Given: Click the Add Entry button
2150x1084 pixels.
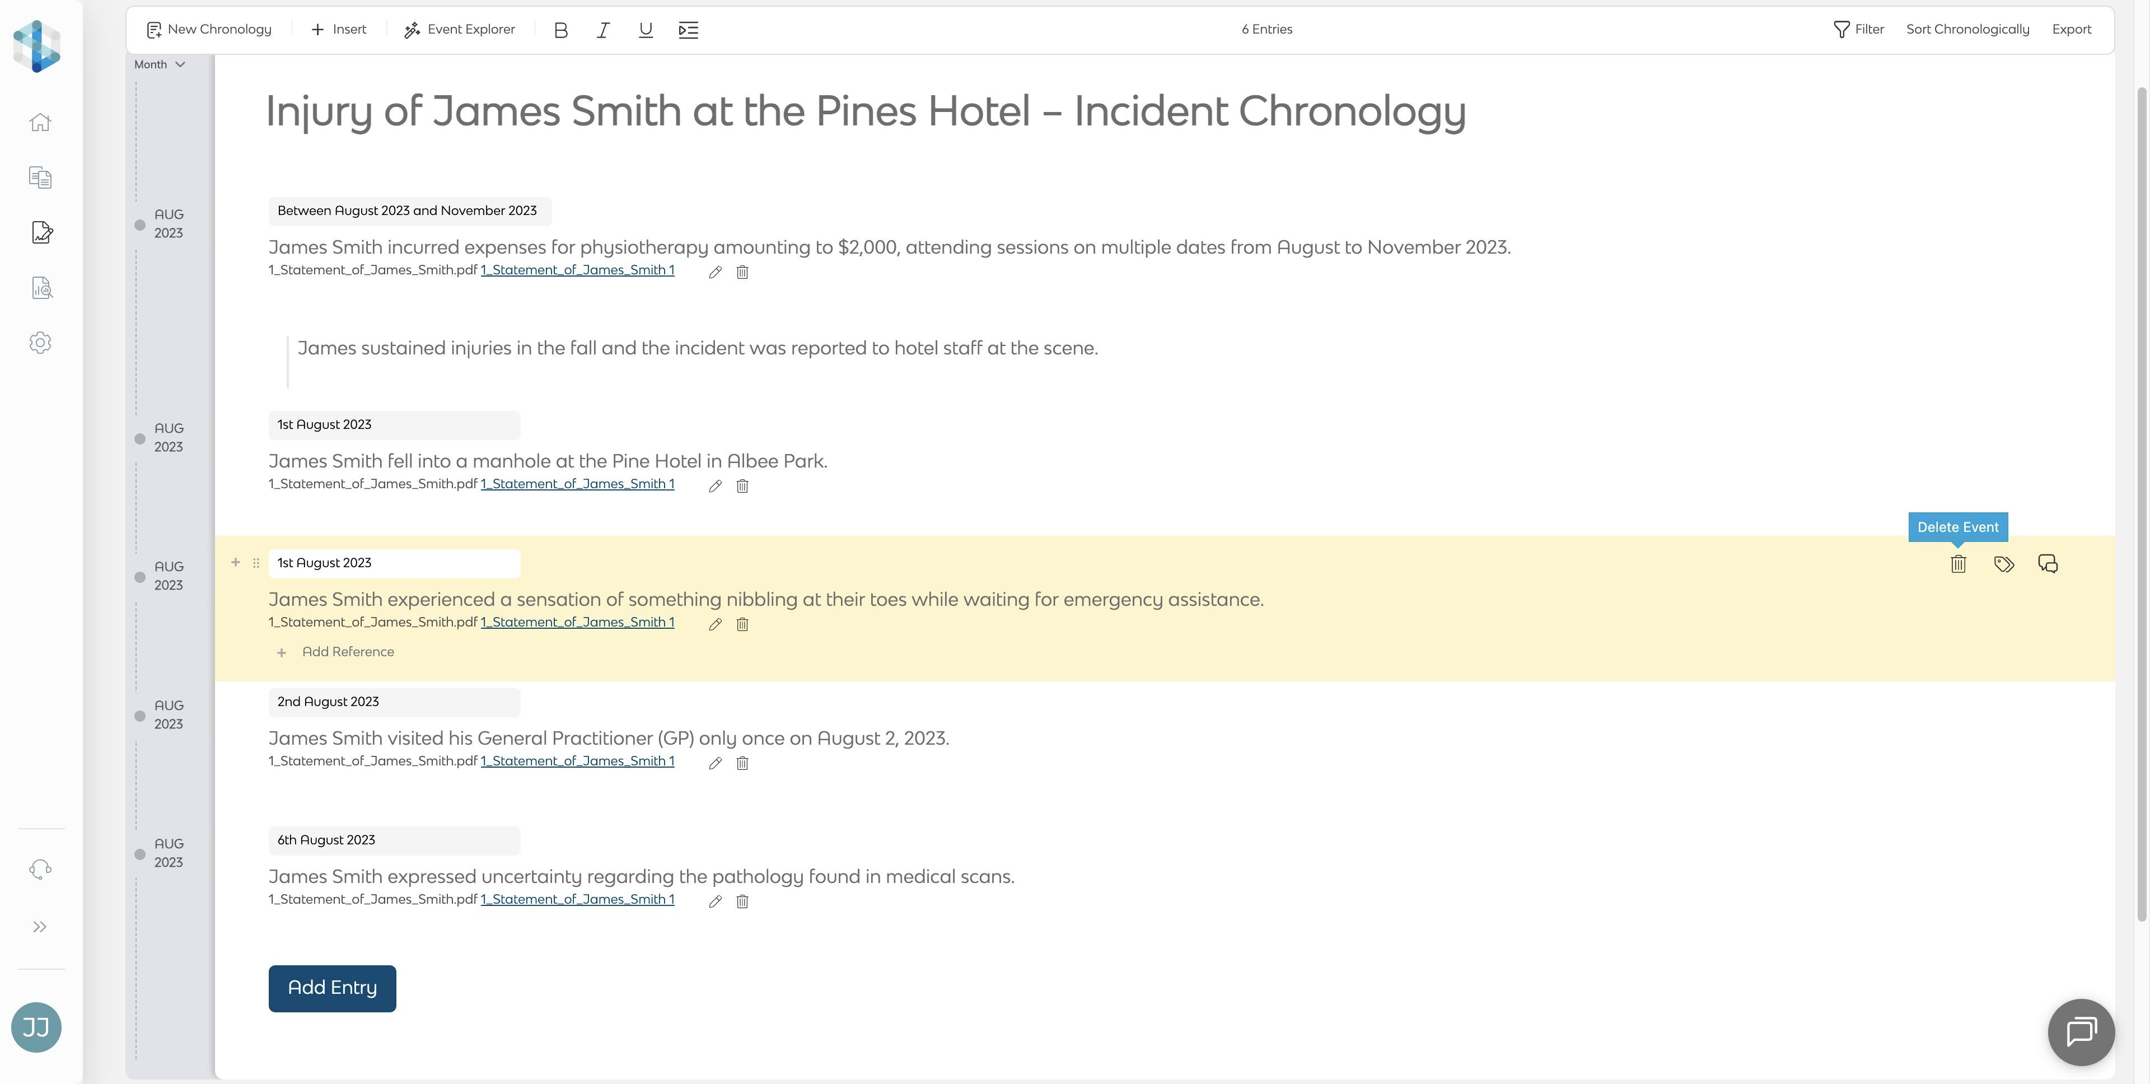Looking at the screenshot, I should (x=332, y=988).
